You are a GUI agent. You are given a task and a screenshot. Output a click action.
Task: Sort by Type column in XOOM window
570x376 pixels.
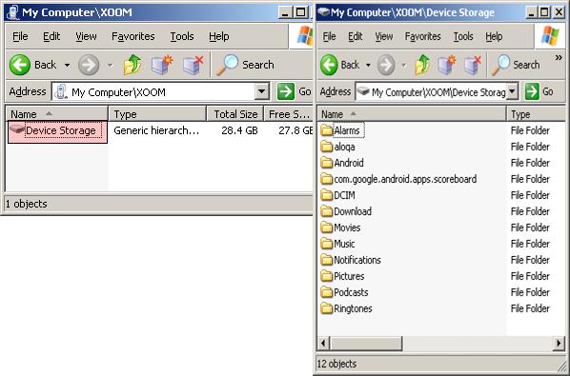coord(157,114)
